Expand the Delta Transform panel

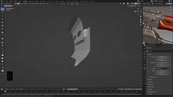pyautogui.click(x=153, y=77)
